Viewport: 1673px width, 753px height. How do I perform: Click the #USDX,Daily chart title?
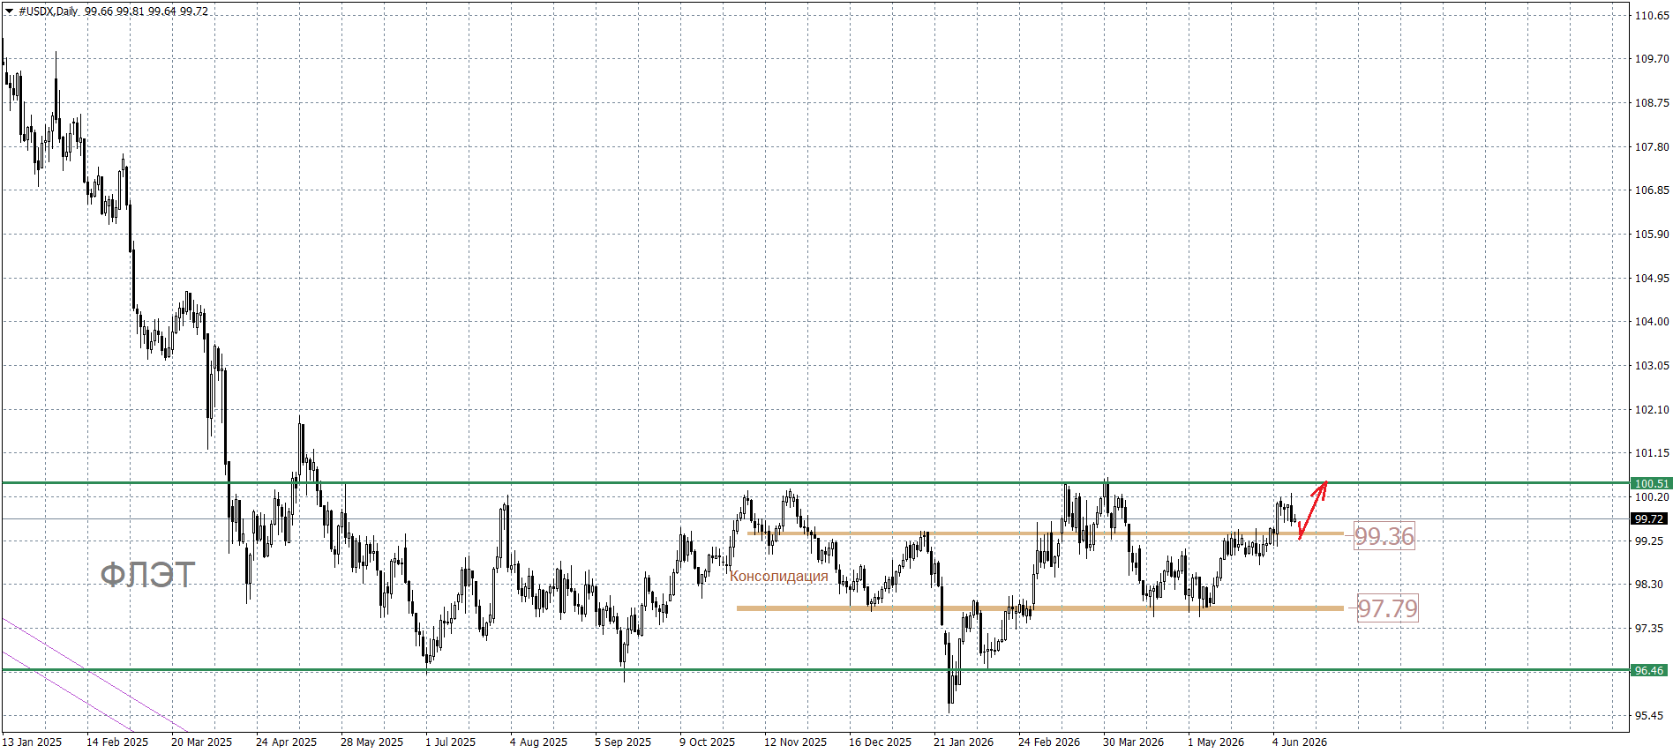click(48, 11)
